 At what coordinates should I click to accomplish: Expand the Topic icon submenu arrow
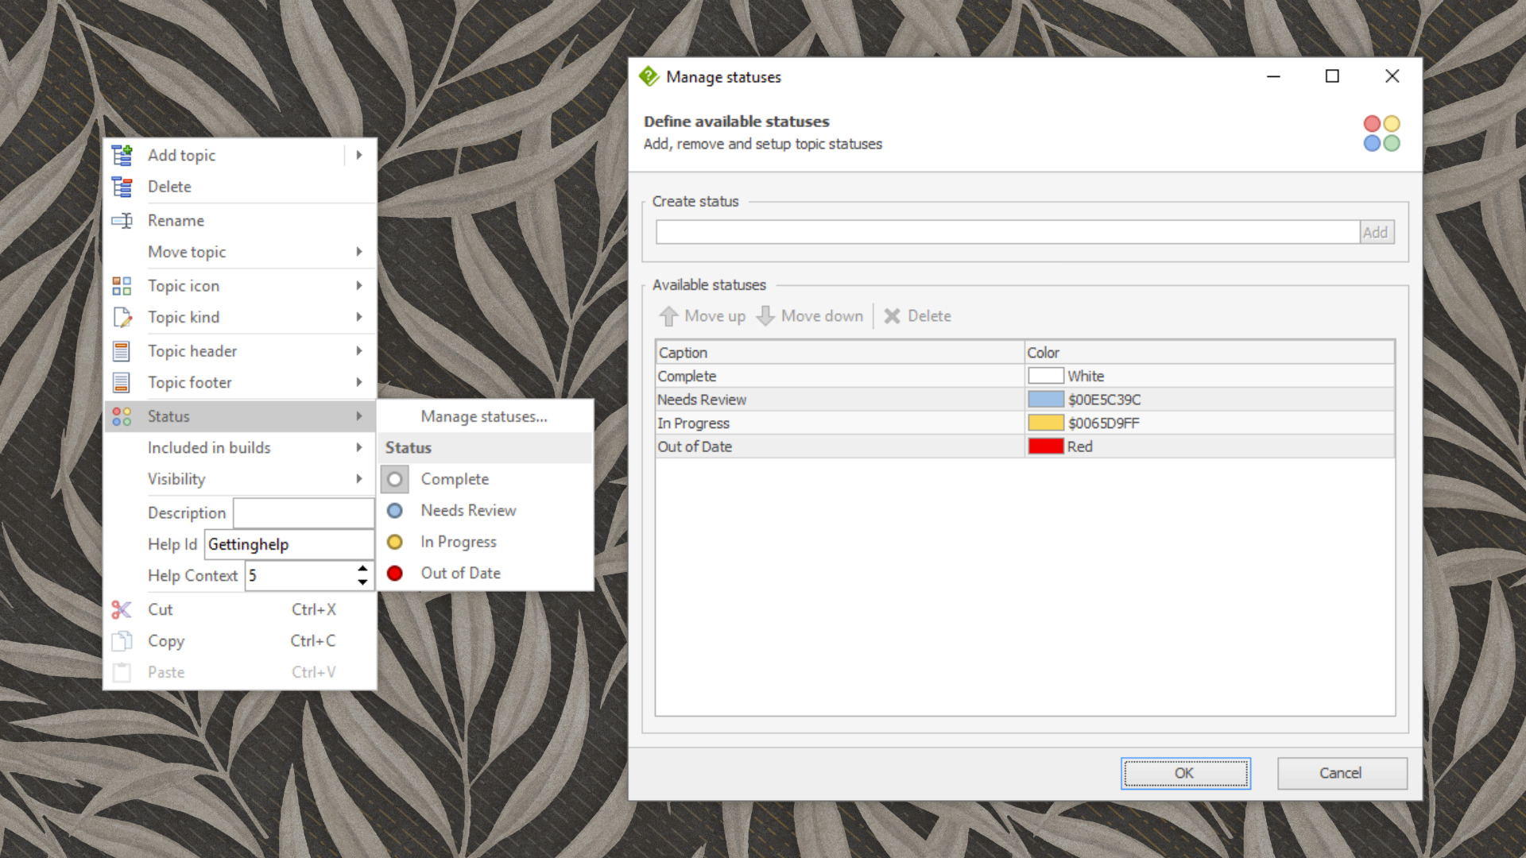coord(359,286)
